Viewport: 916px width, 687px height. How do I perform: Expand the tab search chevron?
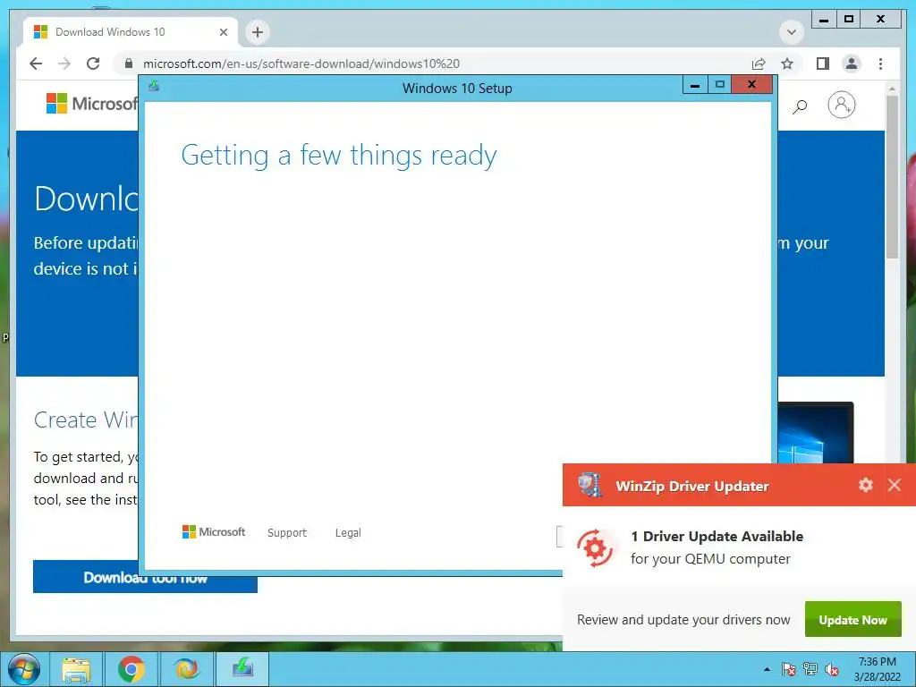792,32
